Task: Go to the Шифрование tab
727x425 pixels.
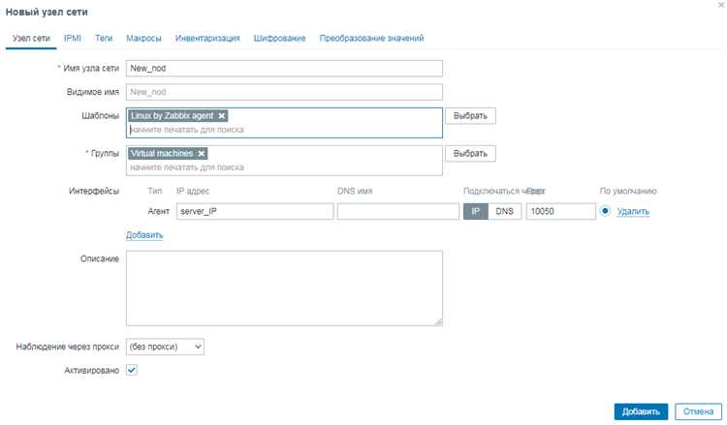Action: click(279, 38)
